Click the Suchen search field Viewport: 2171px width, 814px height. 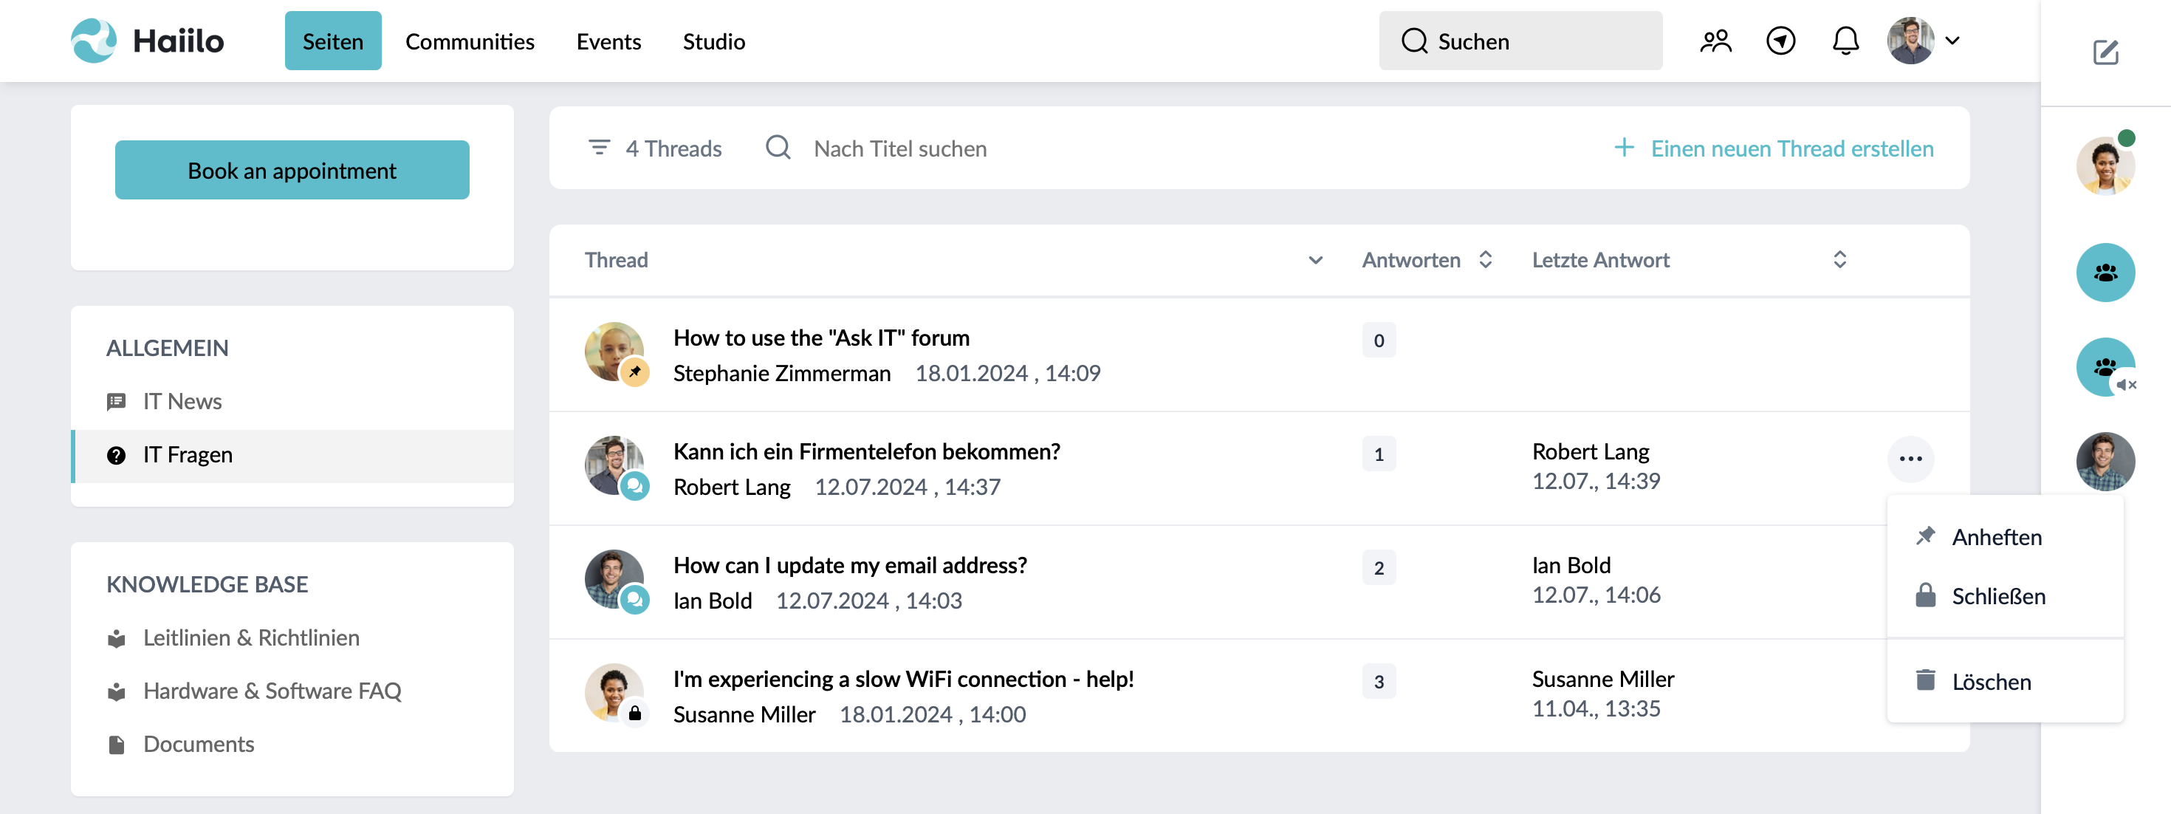point(1520,41)
